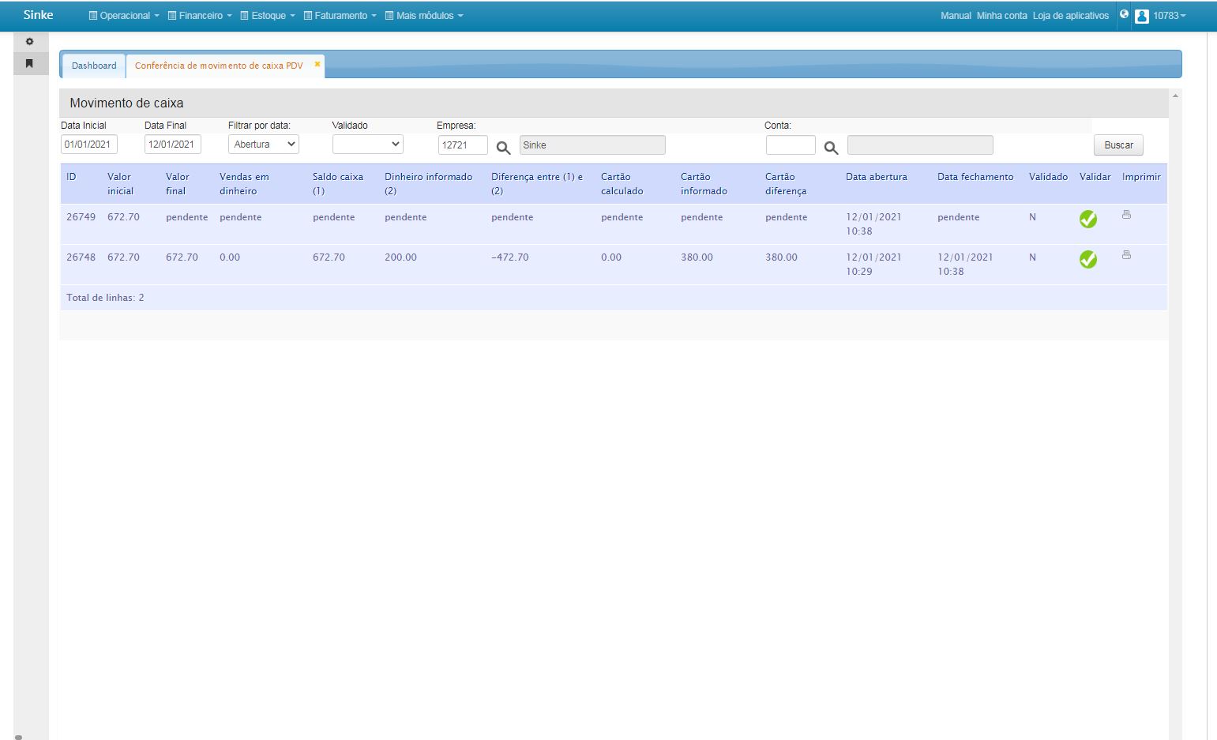
Task: Click Total de linhas: 2 text
Action: [x=105, y=298]
